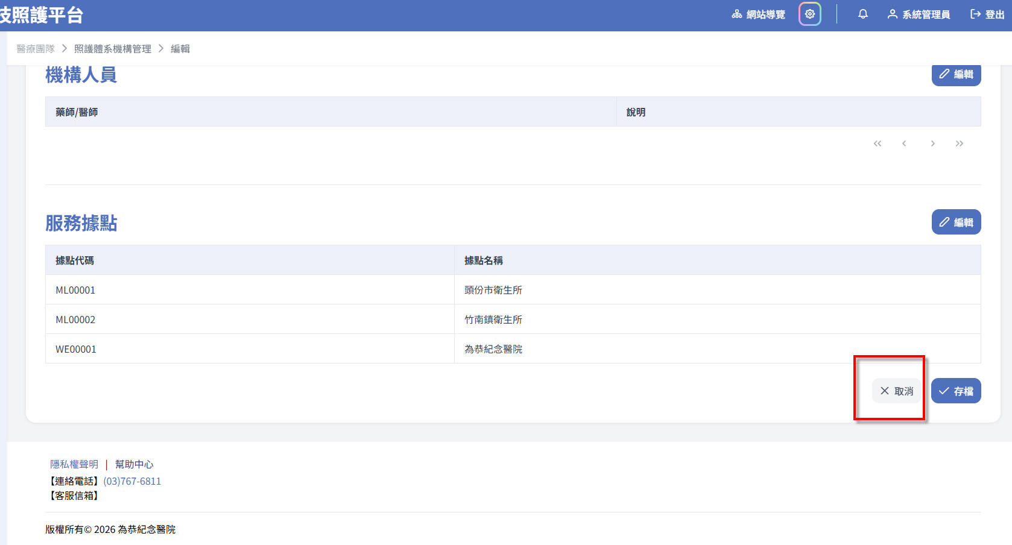Cancel editing with 取消 button

coord(896,391)
